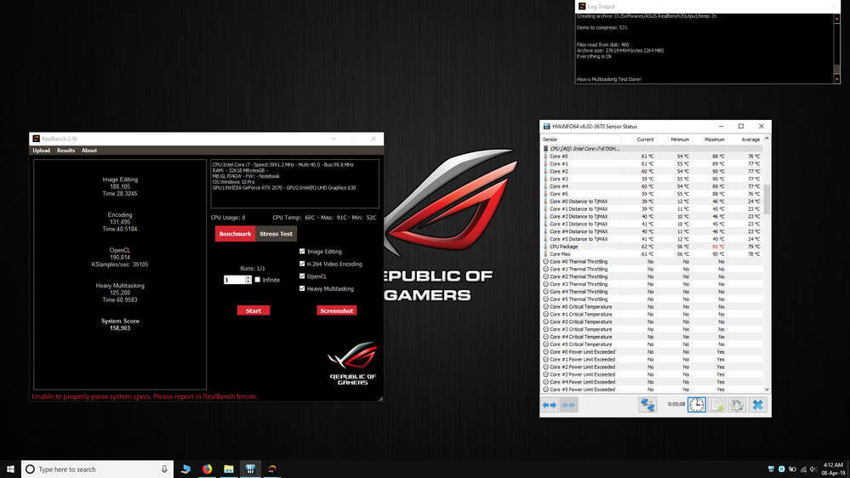Image resolution: width=850 pixels, height=478 pixels.
Task: Click the Screenshot button
Action: click(337, 310)
